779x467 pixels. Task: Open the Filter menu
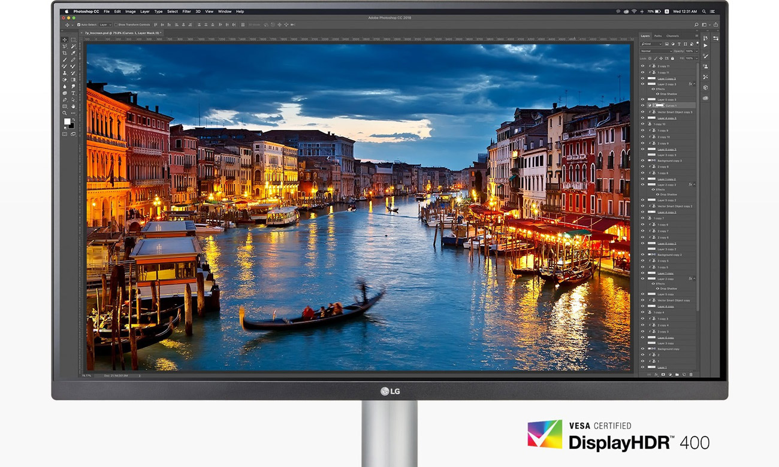(186, 11)
